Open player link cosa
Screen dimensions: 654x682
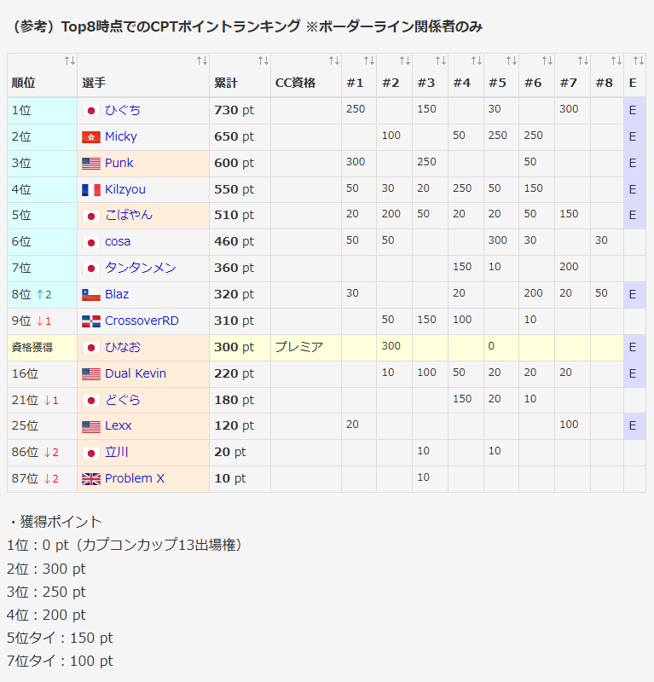coord(118,241)
